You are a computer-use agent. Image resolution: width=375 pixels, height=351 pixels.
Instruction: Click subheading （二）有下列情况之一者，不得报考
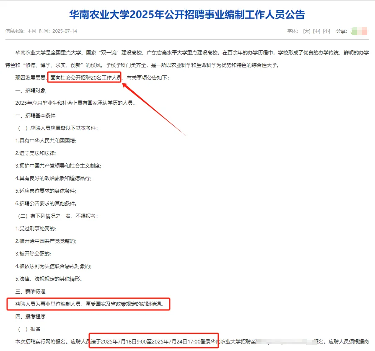(57, 216)
